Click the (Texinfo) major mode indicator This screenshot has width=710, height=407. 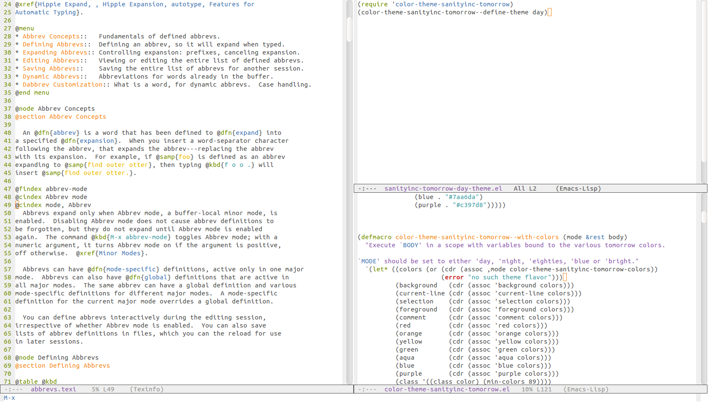147,389
